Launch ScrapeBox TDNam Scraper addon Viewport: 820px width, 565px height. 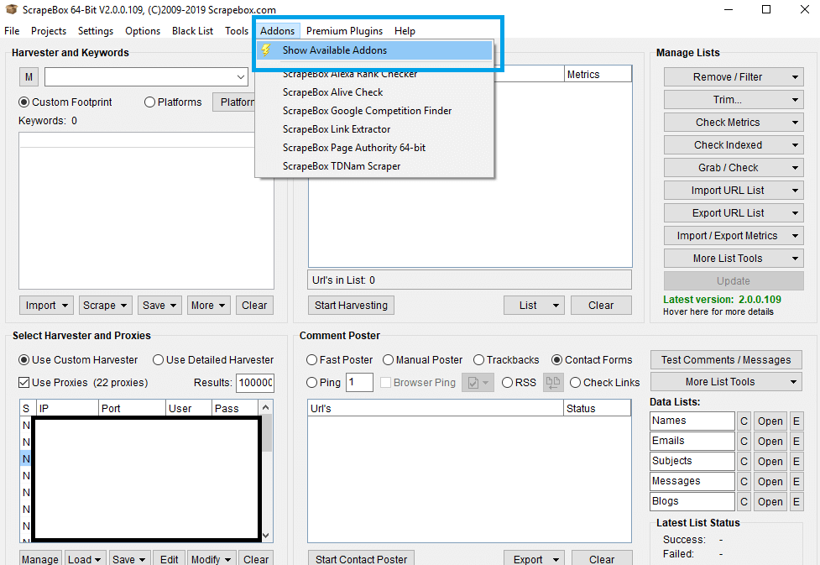(x=374, y=166)
